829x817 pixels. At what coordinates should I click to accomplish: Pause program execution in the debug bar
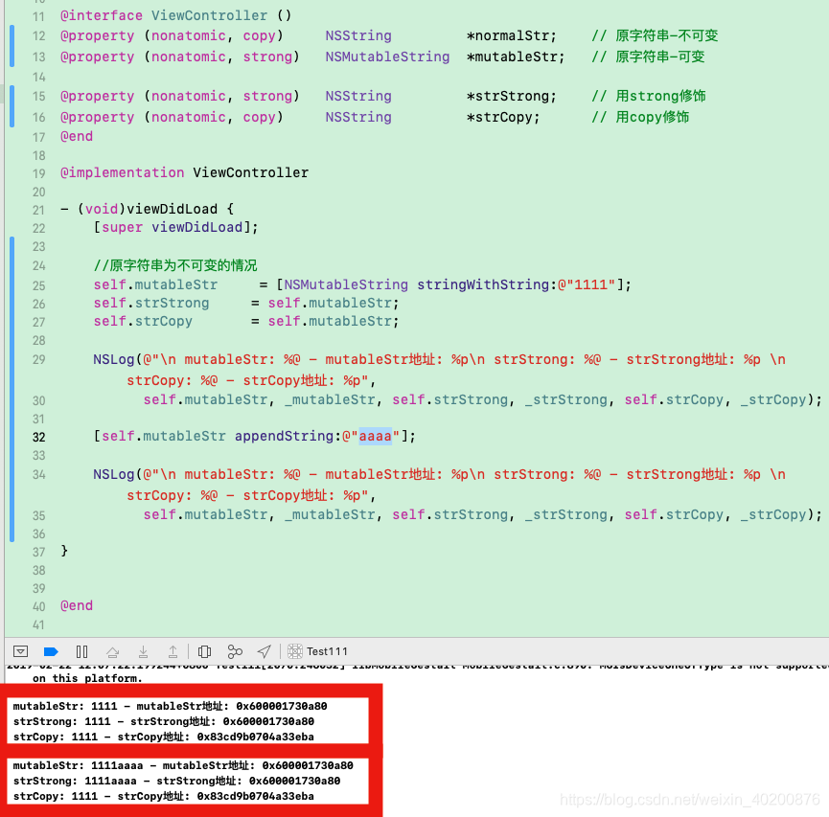(x=82, y=651)
